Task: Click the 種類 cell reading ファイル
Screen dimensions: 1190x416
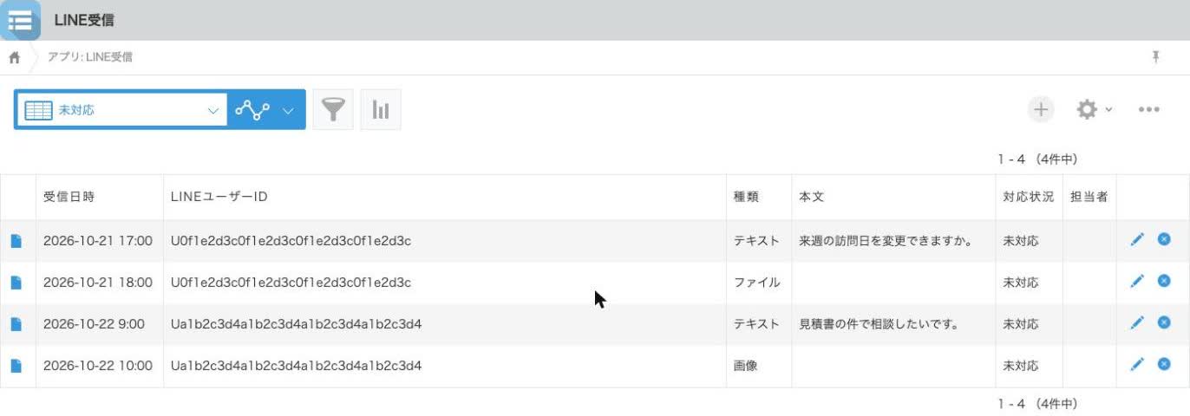Action: (x=757, y=283)
